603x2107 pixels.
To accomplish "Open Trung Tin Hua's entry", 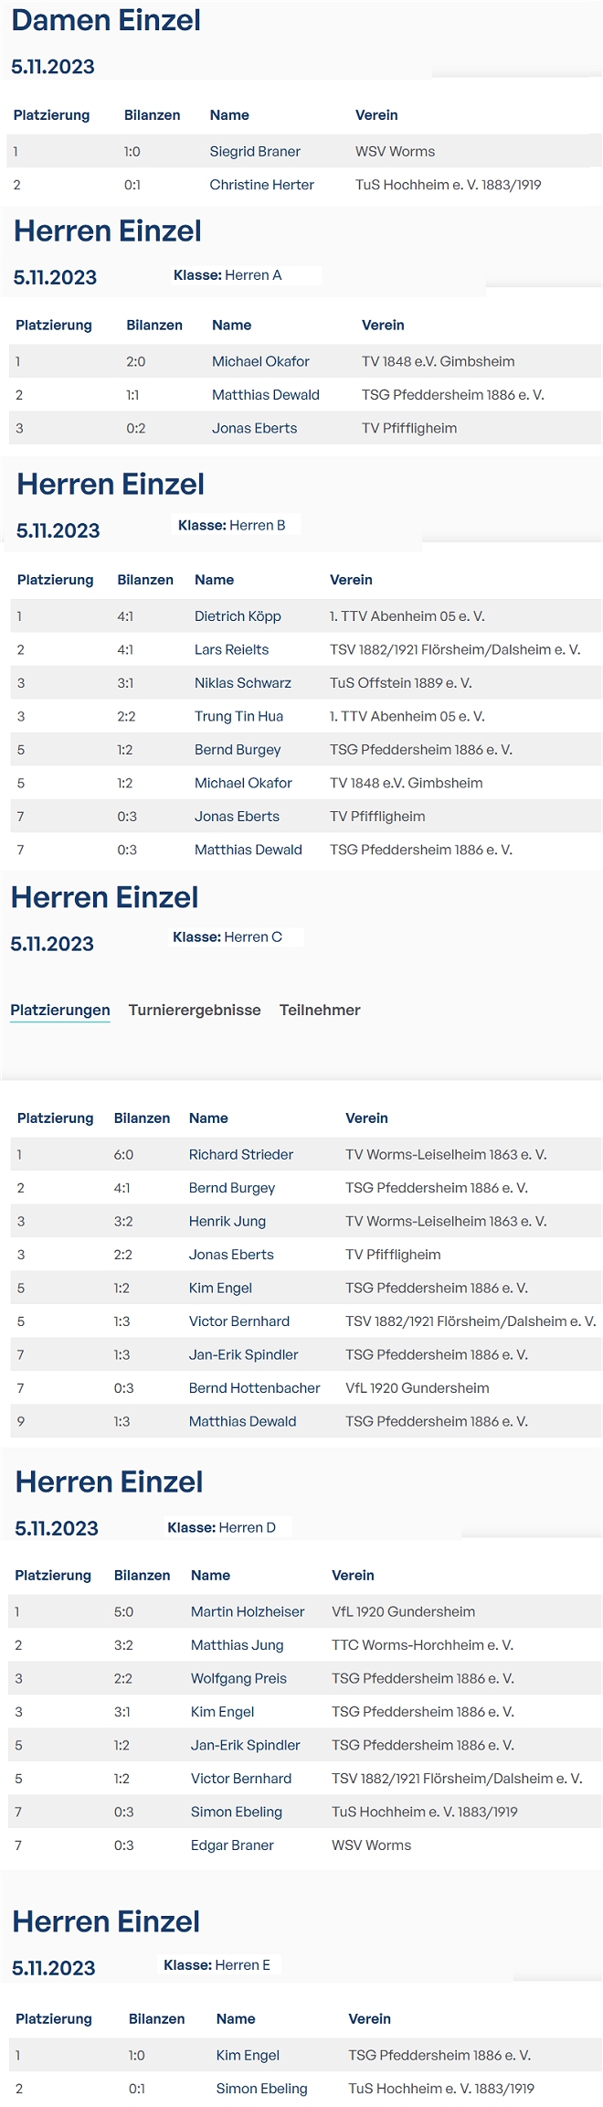I will pos(238,716).
